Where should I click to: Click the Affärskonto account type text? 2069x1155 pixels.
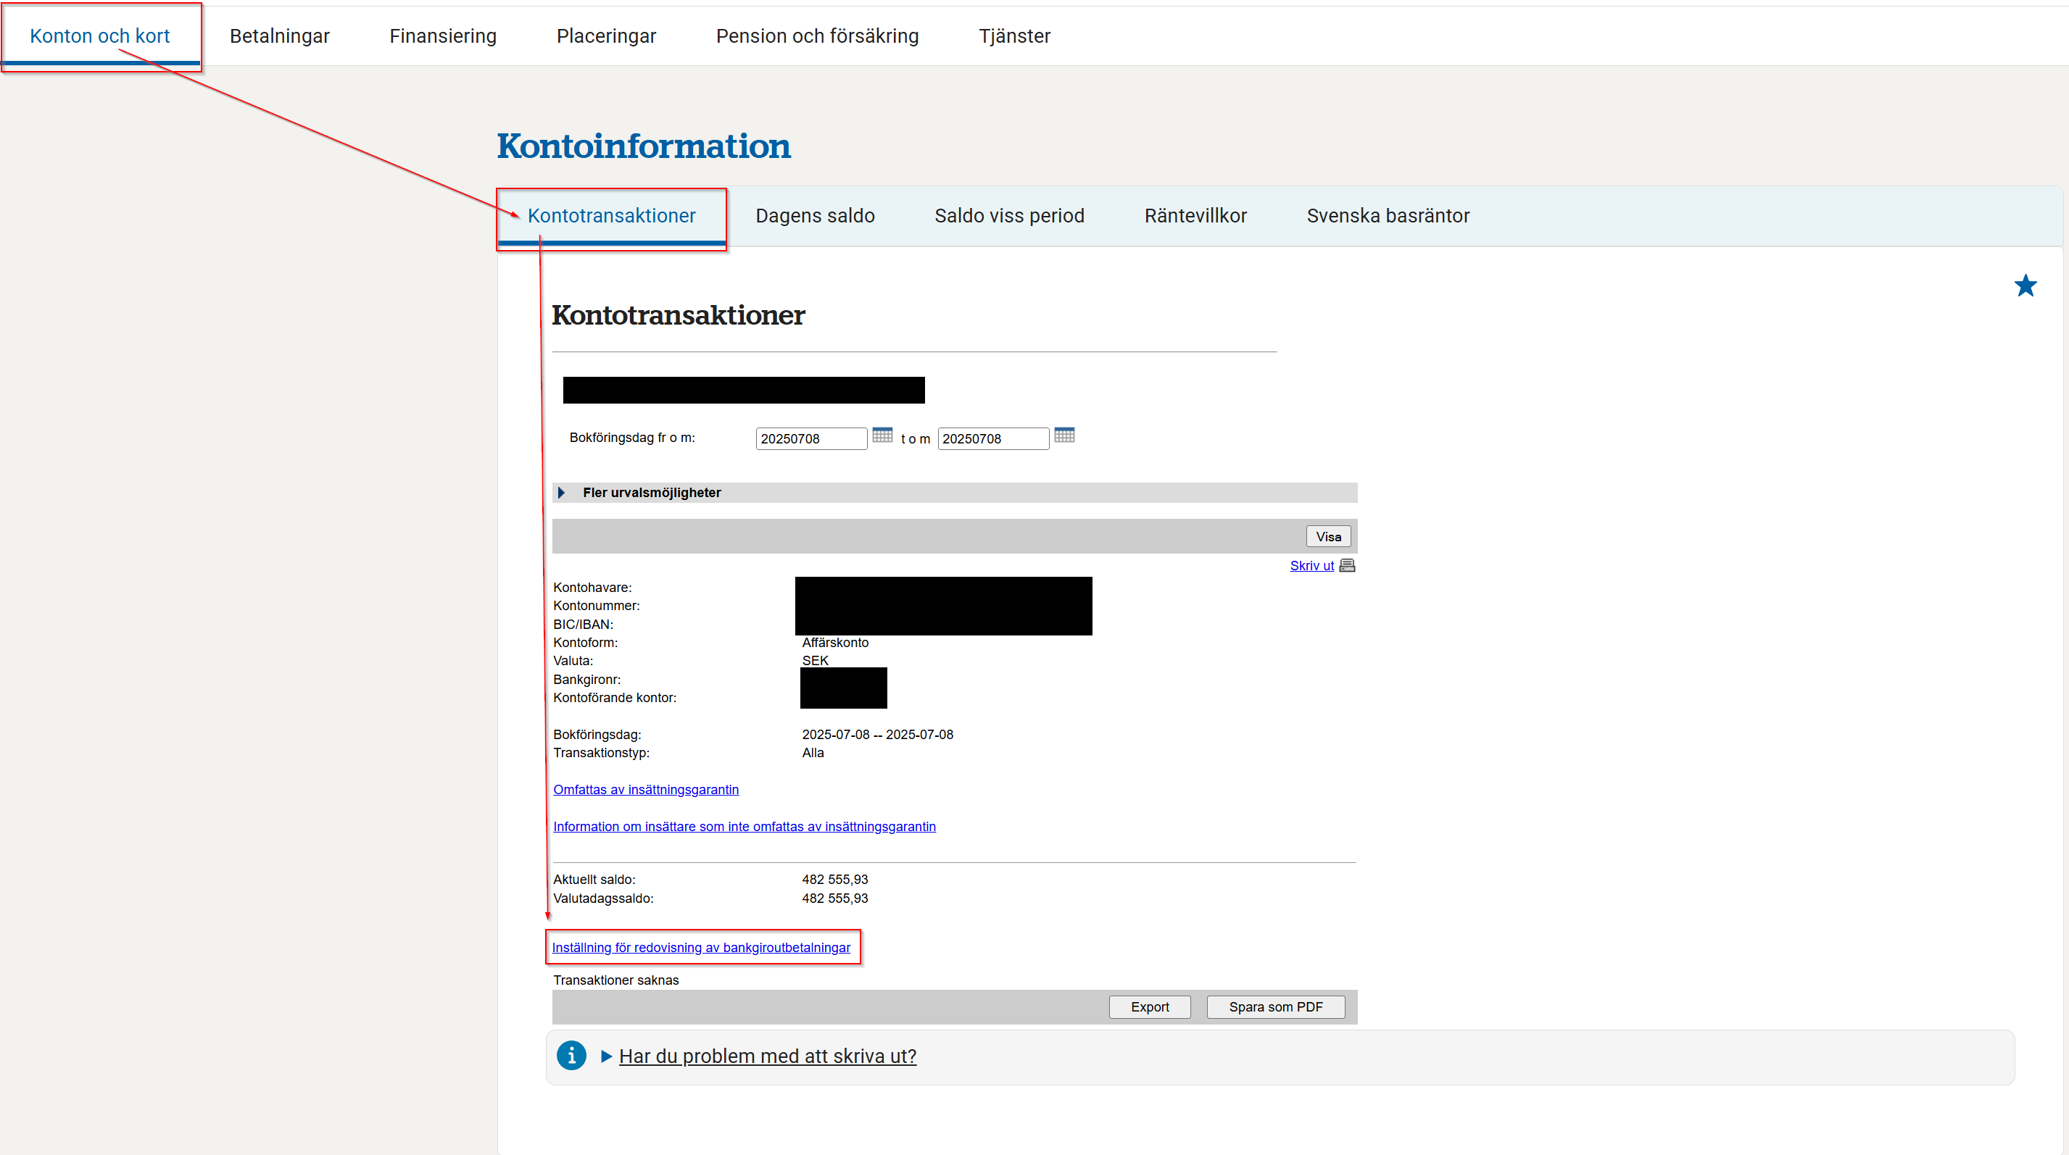tap(834, 642)
